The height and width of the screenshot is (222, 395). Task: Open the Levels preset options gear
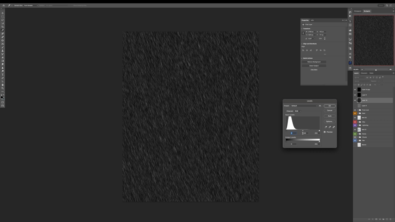click(320, 106)
